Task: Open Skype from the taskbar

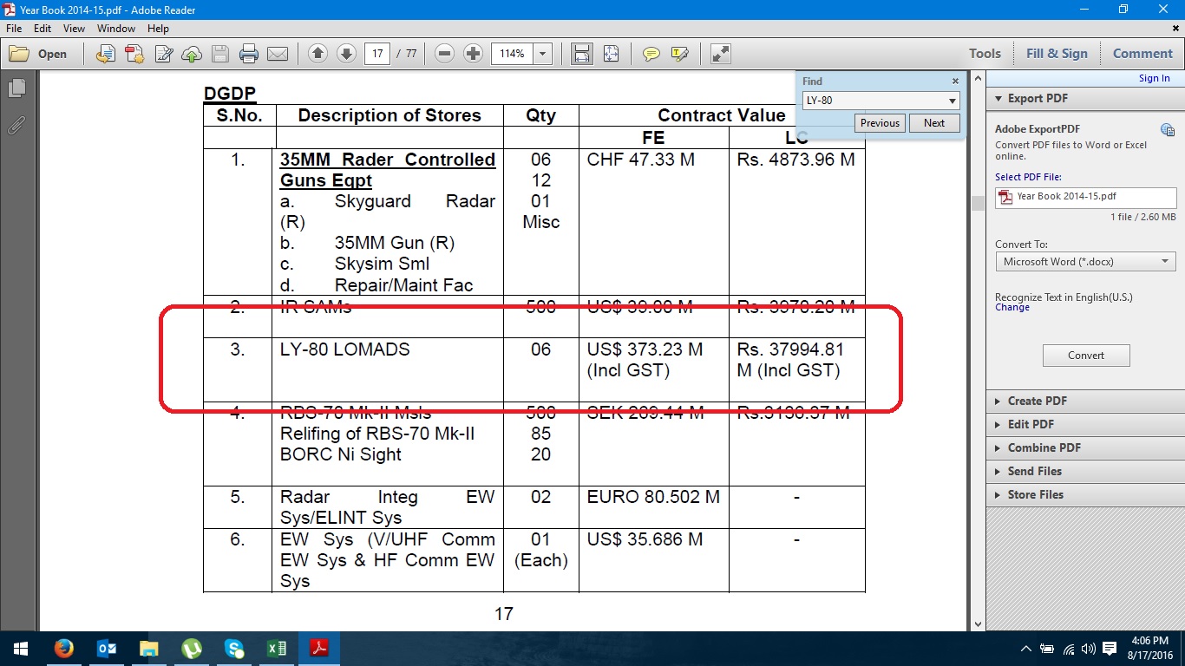Action: pos(234,649)
